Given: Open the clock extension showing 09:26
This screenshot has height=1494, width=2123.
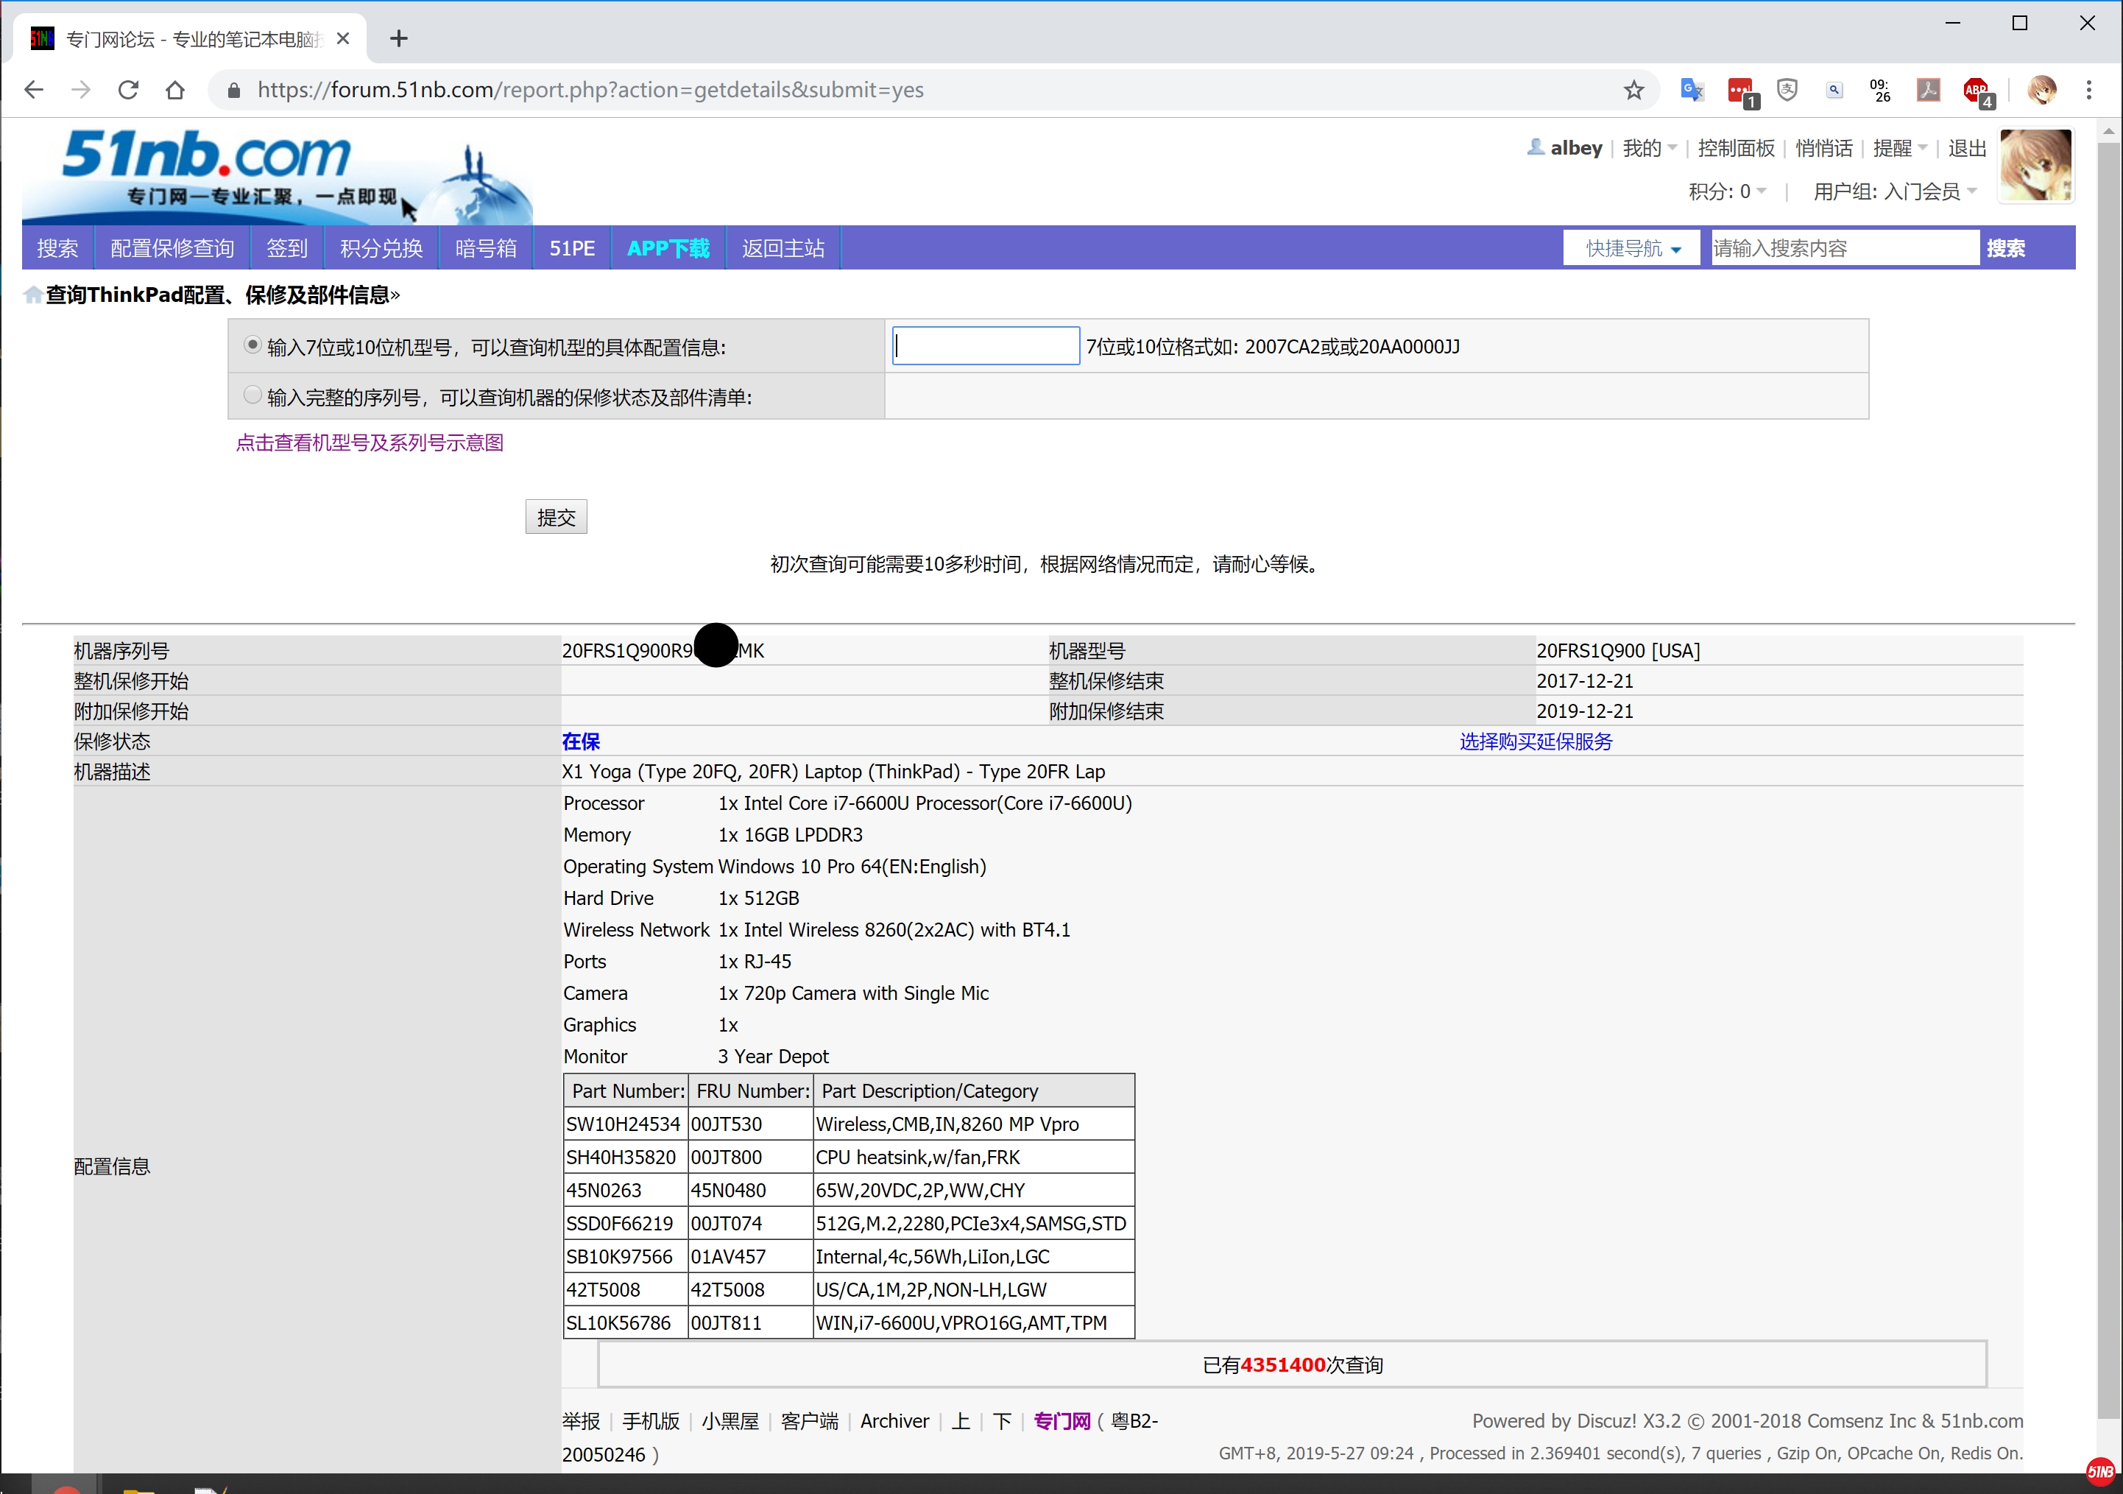Looking at the screenshot, I should click(x=1882, y=90).
